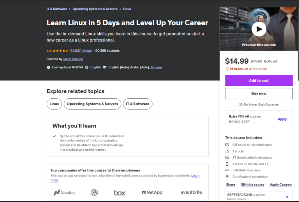
Task: Click the What you'll learn heading
Action: [x=74, y=126]
